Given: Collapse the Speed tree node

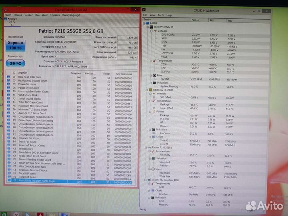Looking at the screenshot, I should point(150,169).
